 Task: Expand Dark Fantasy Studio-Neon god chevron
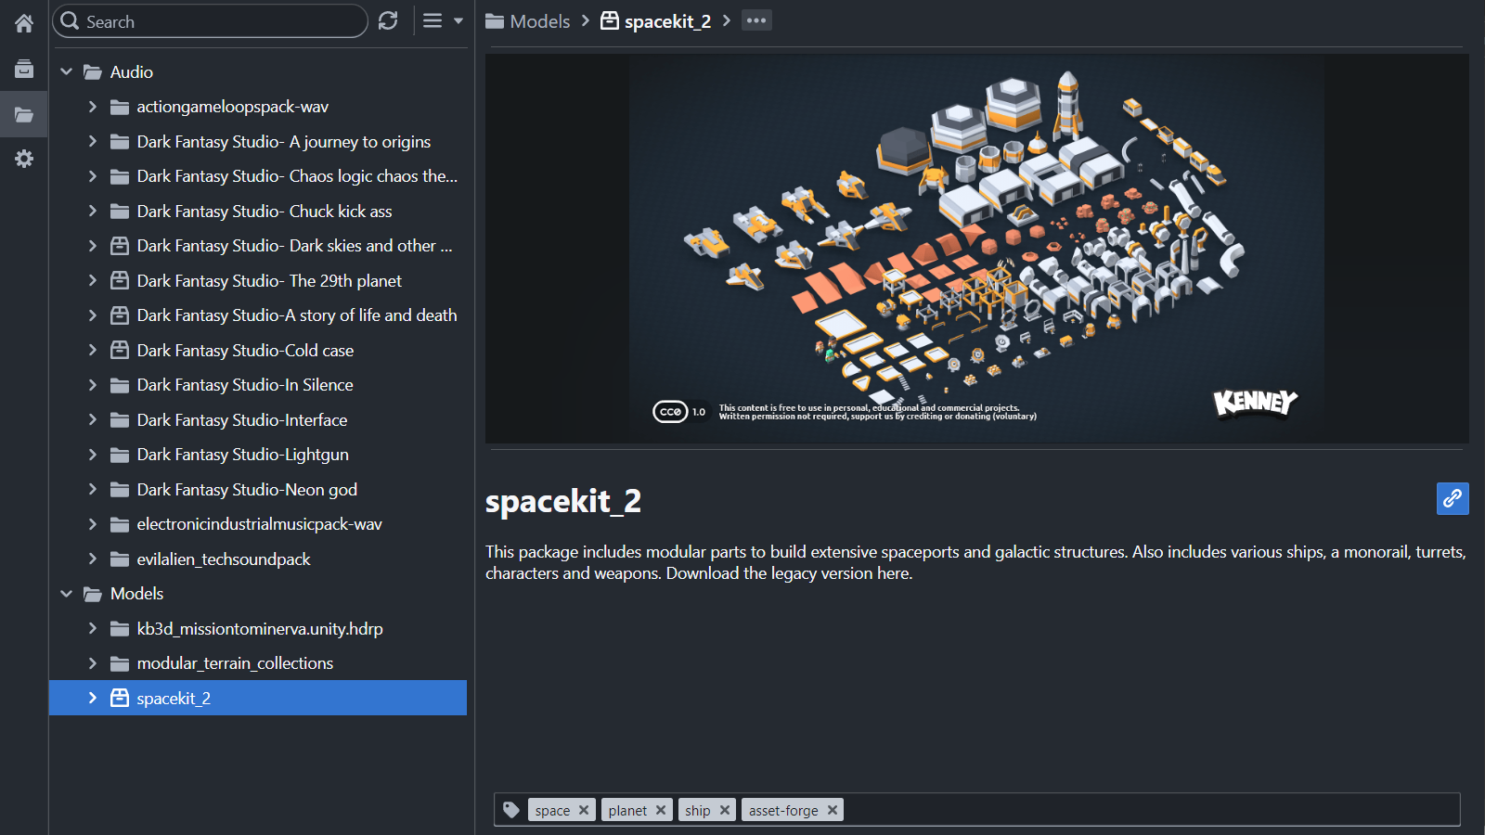pos(92,489)
